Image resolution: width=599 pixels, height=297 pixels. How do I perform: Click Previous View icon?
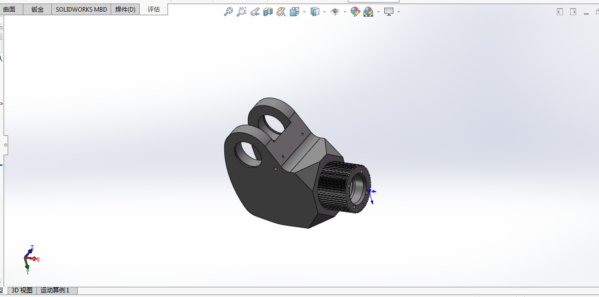(x=255, y=12)
